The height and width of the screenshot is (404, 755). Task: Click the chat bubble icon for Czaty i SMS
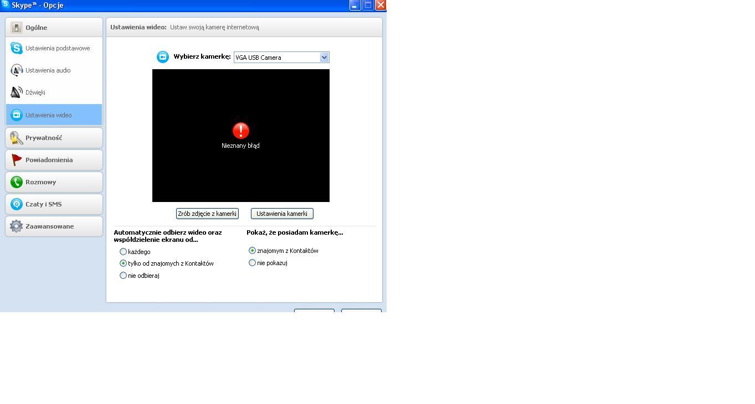pyautogui.click(x=17, y=204)
